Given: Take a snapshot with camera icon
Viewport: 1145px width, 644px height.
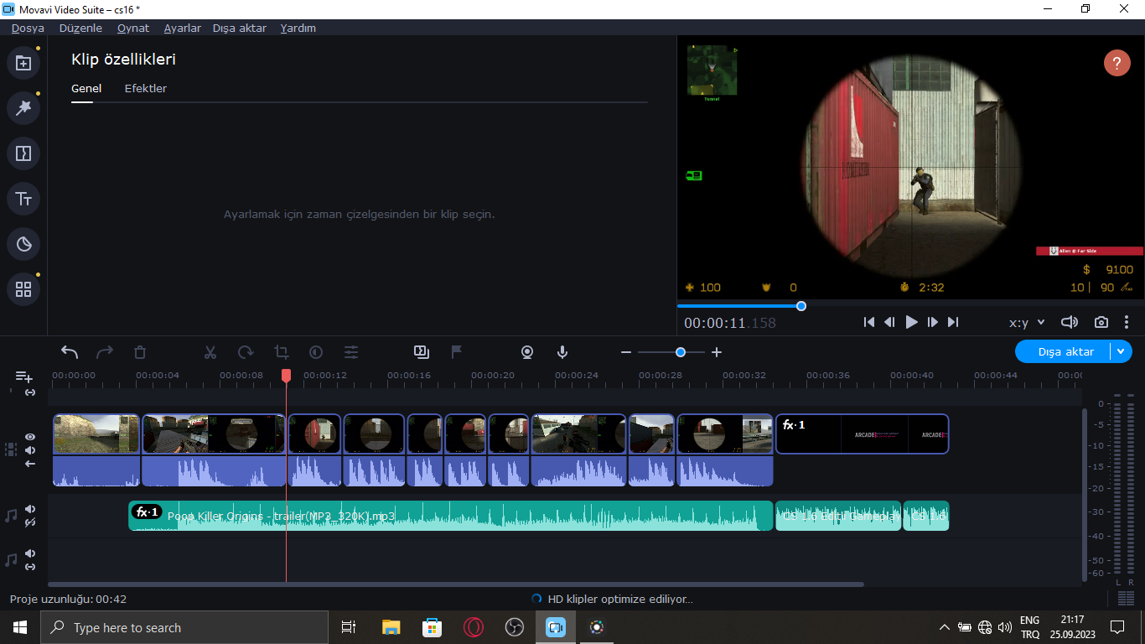Looking at the screenshot, I should (1101, 322).
